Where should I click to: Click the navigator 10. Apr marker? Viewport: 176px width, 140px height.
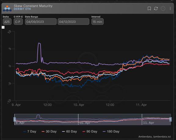pos(85,123)
